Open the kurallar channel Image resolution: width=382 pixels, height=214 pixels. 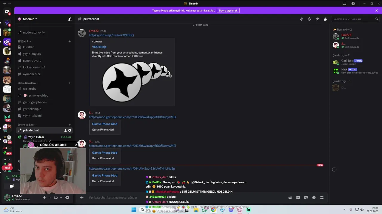point(44,47)
